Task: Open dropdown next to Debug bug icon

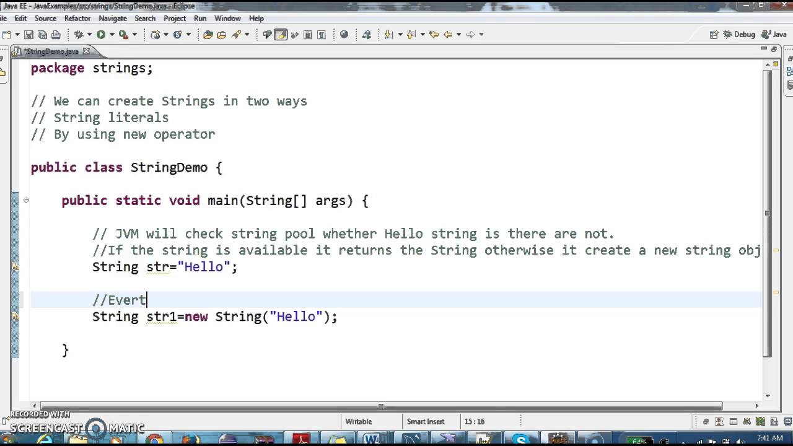Action: point(89,35)
